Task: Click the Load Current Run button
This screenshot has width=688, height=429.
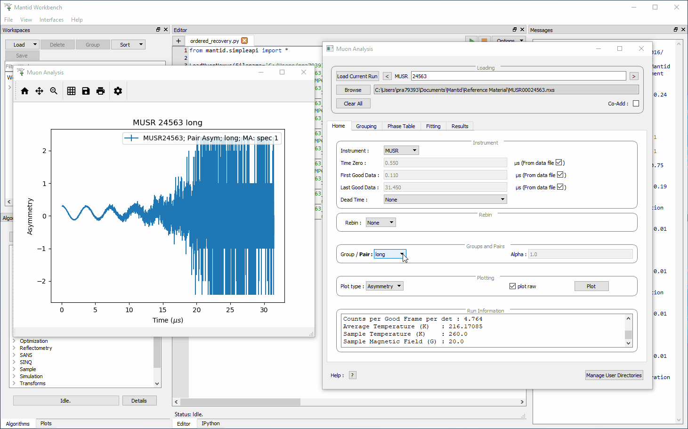Action: point(357,76)
